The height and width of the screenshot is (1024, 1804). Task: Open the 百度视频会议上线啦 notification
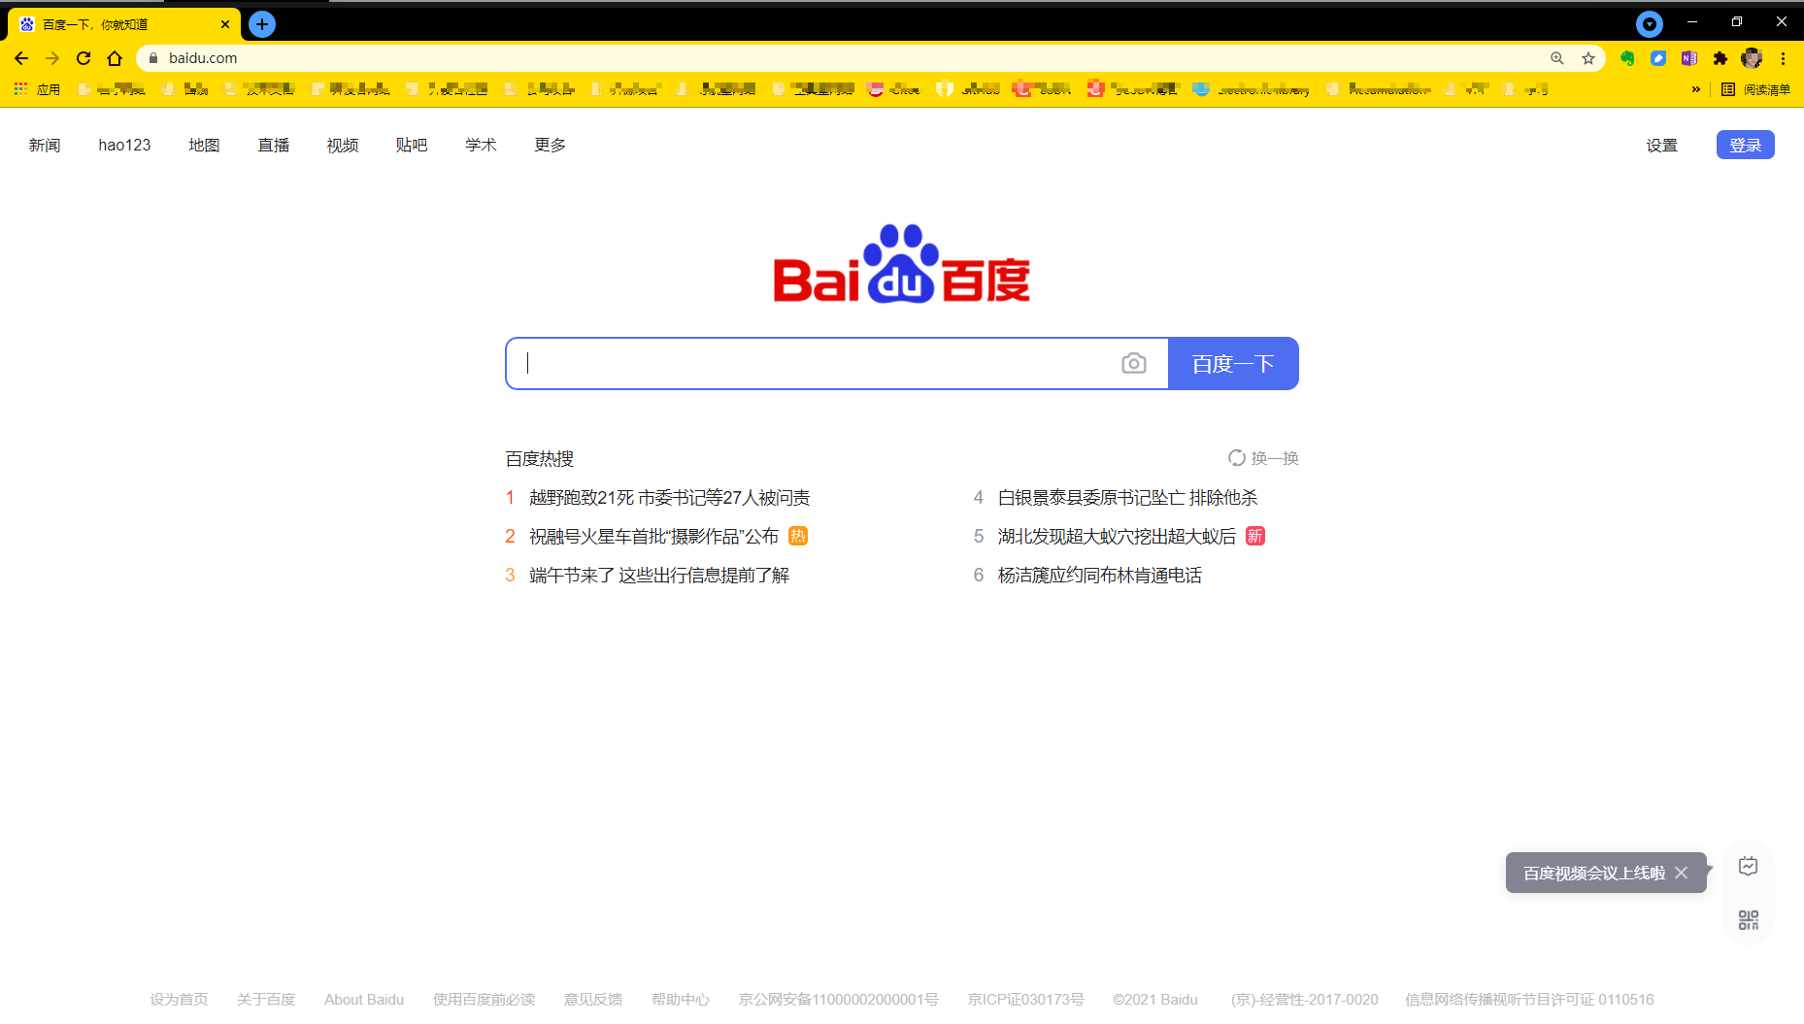(1594, 873)
